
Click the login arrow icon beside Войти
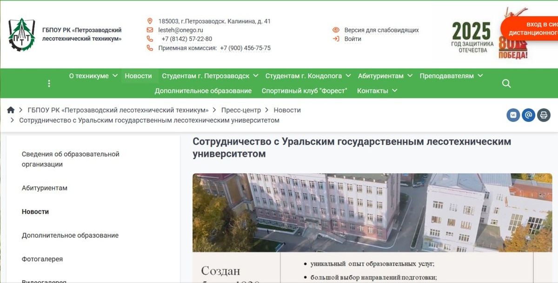point(336,39)
